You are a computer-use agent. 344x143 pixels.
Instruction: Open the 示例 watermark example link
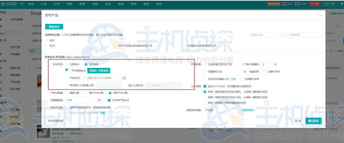233,79
